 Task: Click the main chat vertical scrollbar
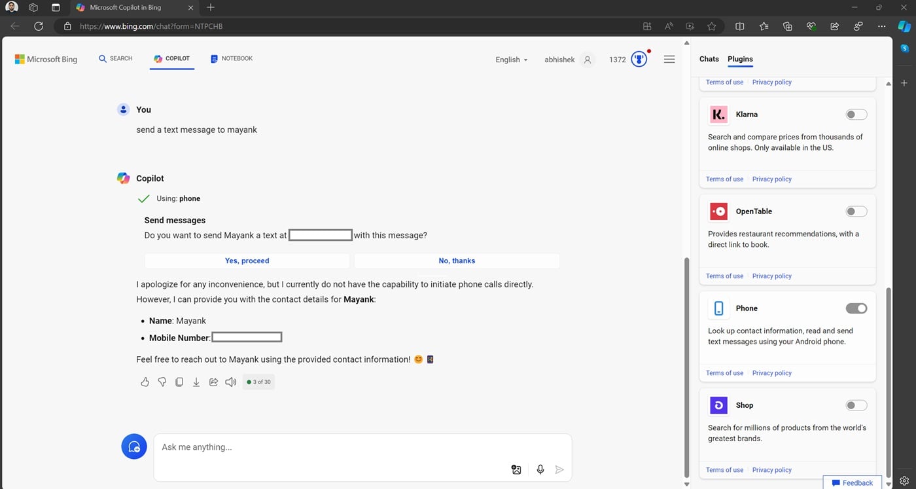[686, 367]
